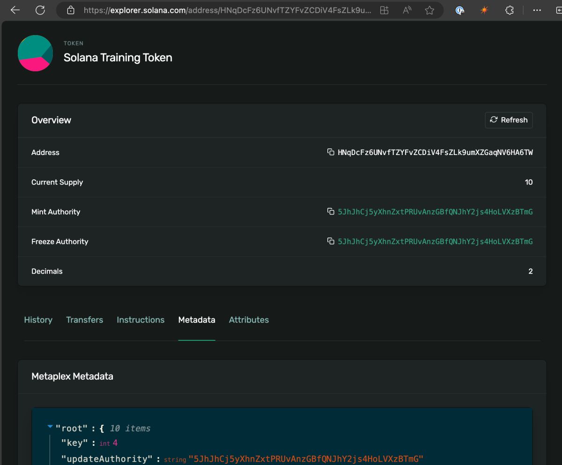Reload the page with browser refresh icon
The height and width of the screenshot is (465, 562).
(x=40, y=10)
